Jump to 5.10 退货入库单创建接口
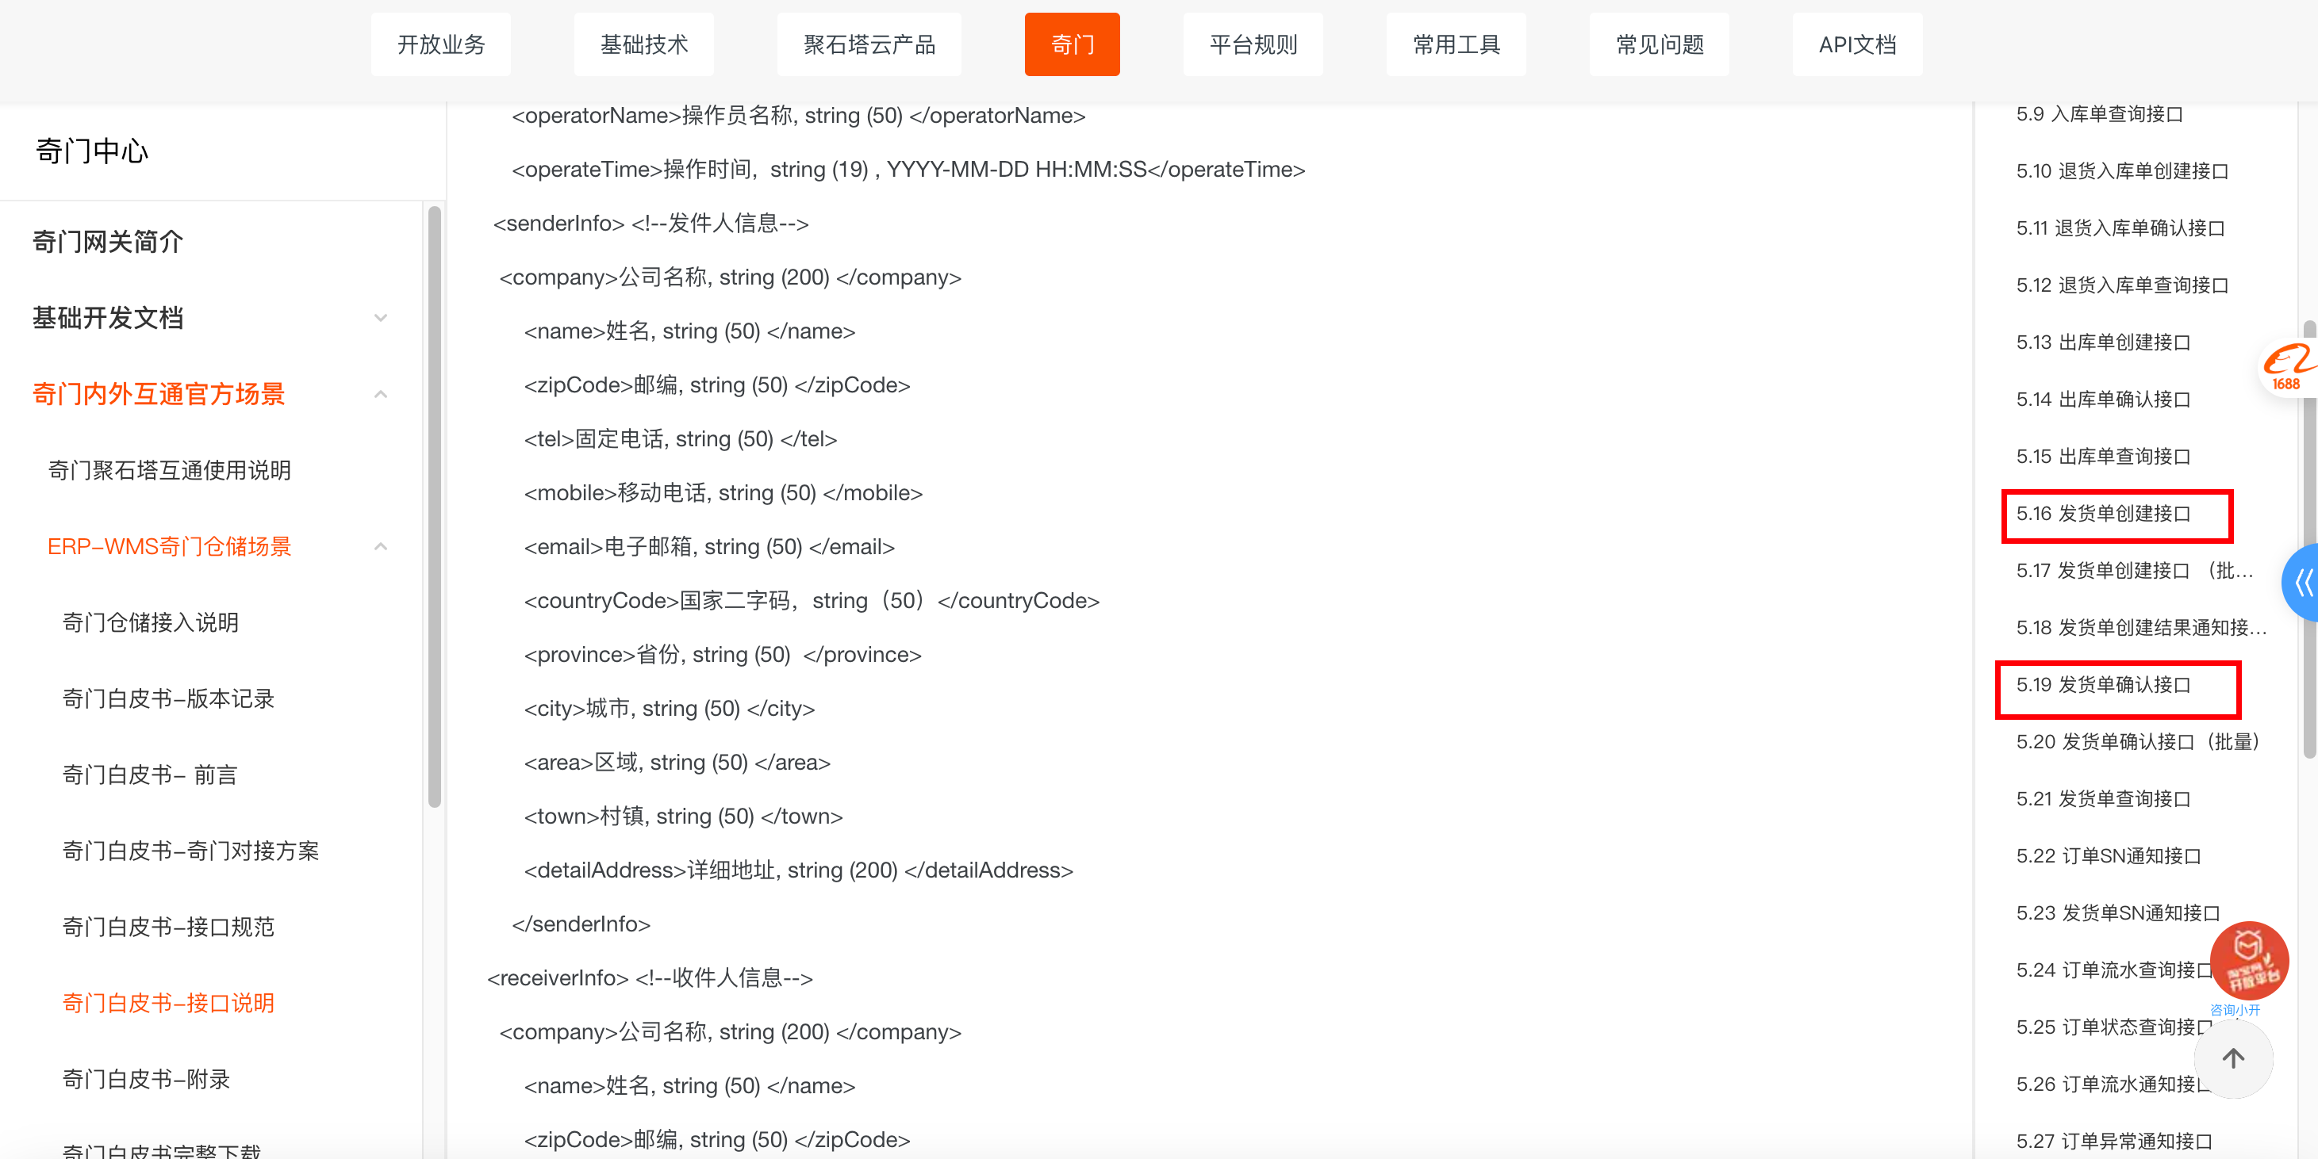2318x1159 pixels. [2122, 171]
